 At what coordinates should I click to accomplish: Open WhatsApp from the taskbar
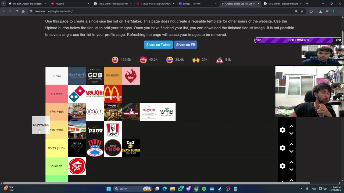click(180, 189)
